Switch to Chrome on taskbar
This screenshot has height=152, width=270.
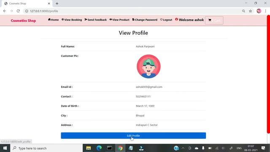point(120,148)
